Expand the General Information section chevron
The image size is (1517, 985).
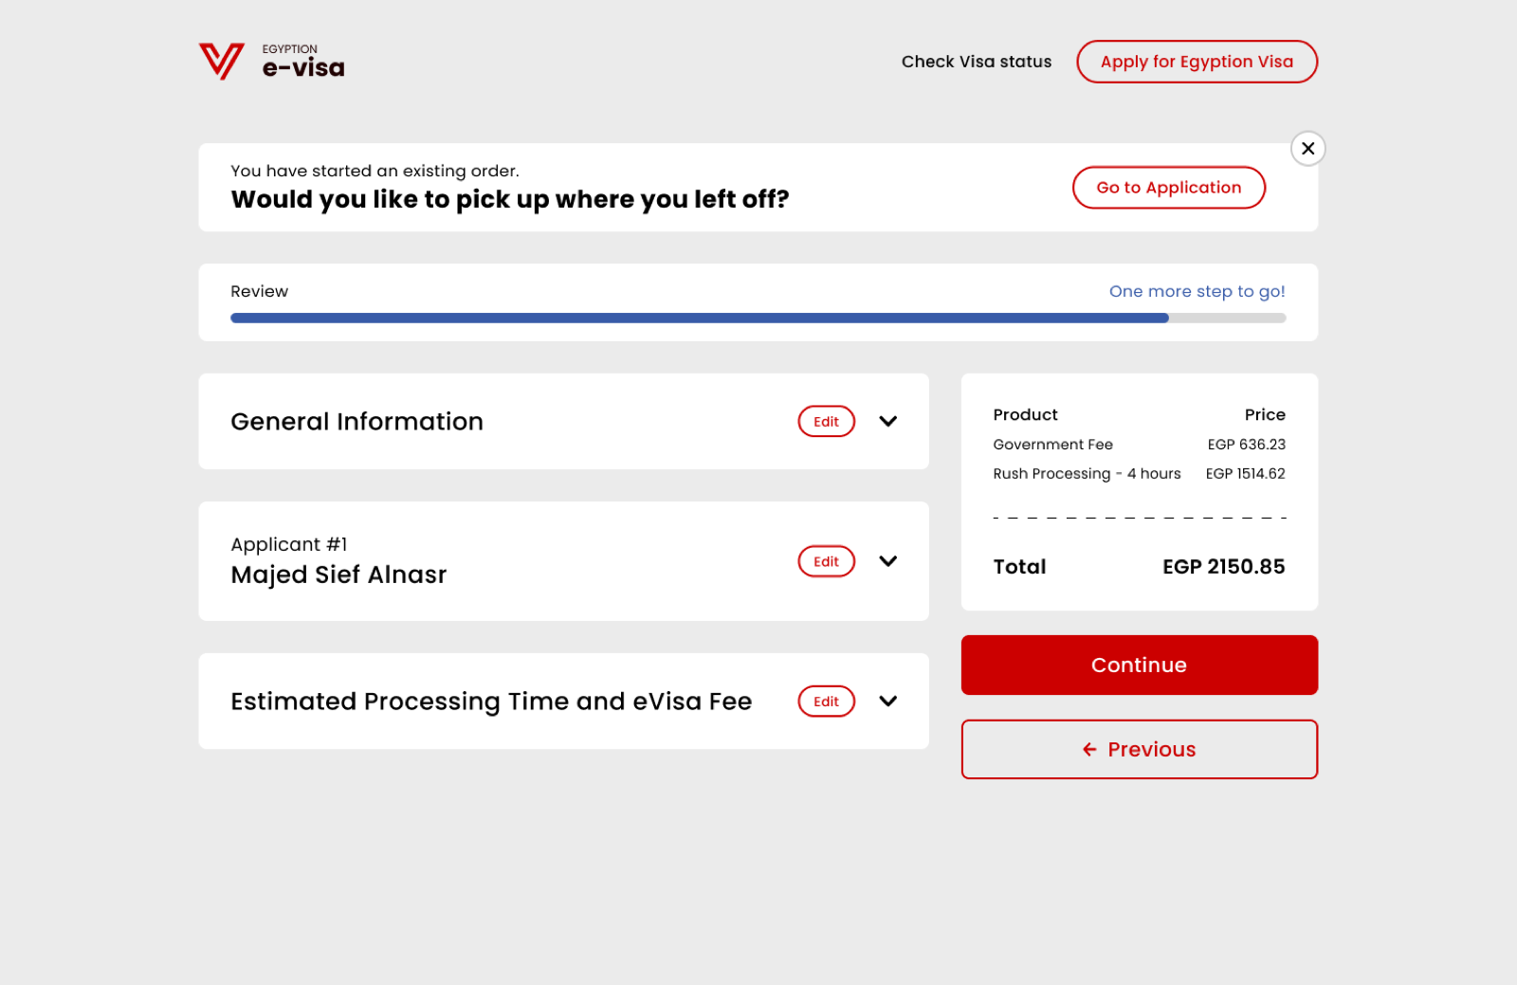888,422
